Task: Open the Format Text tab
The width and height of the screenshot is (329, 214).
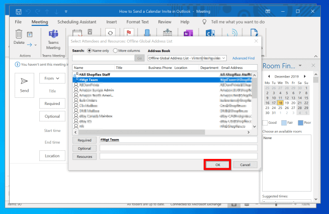Action: (x=137, y=22)
